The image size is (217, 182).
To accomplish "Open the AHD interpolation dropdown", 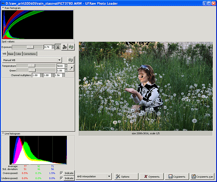I will pos(93,177).
